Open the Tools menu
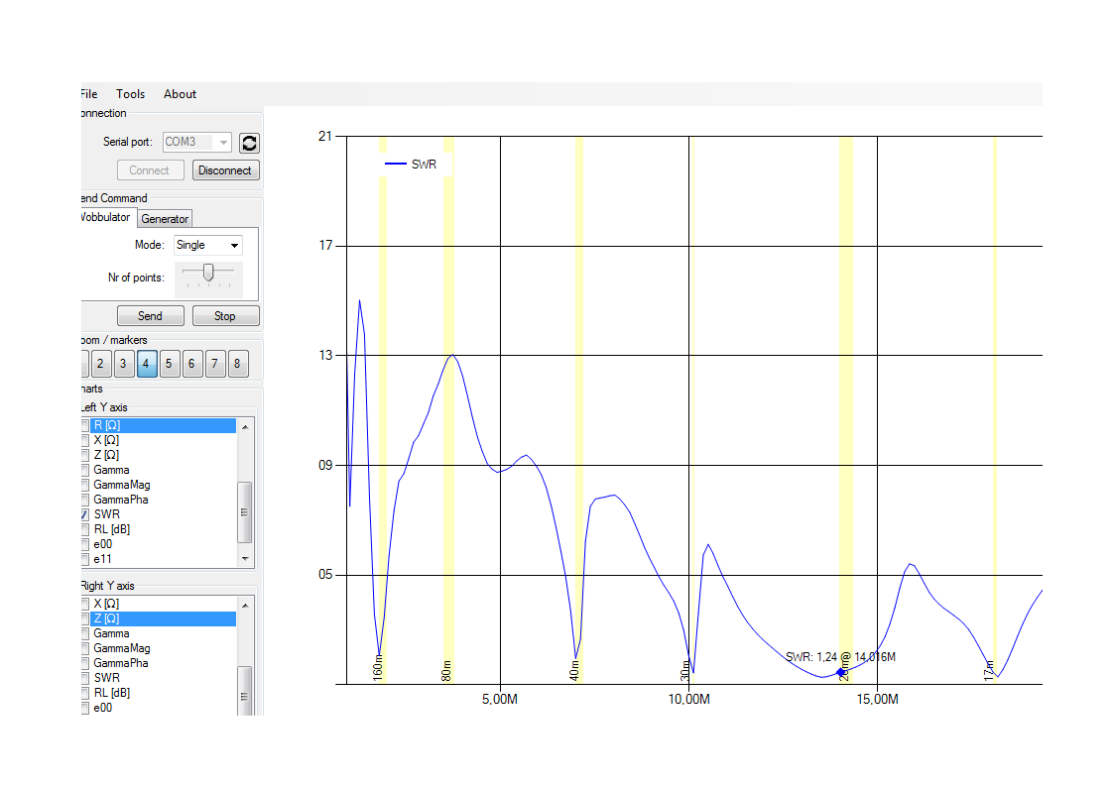The image size is (1113, 786). (x=130, y=94)
